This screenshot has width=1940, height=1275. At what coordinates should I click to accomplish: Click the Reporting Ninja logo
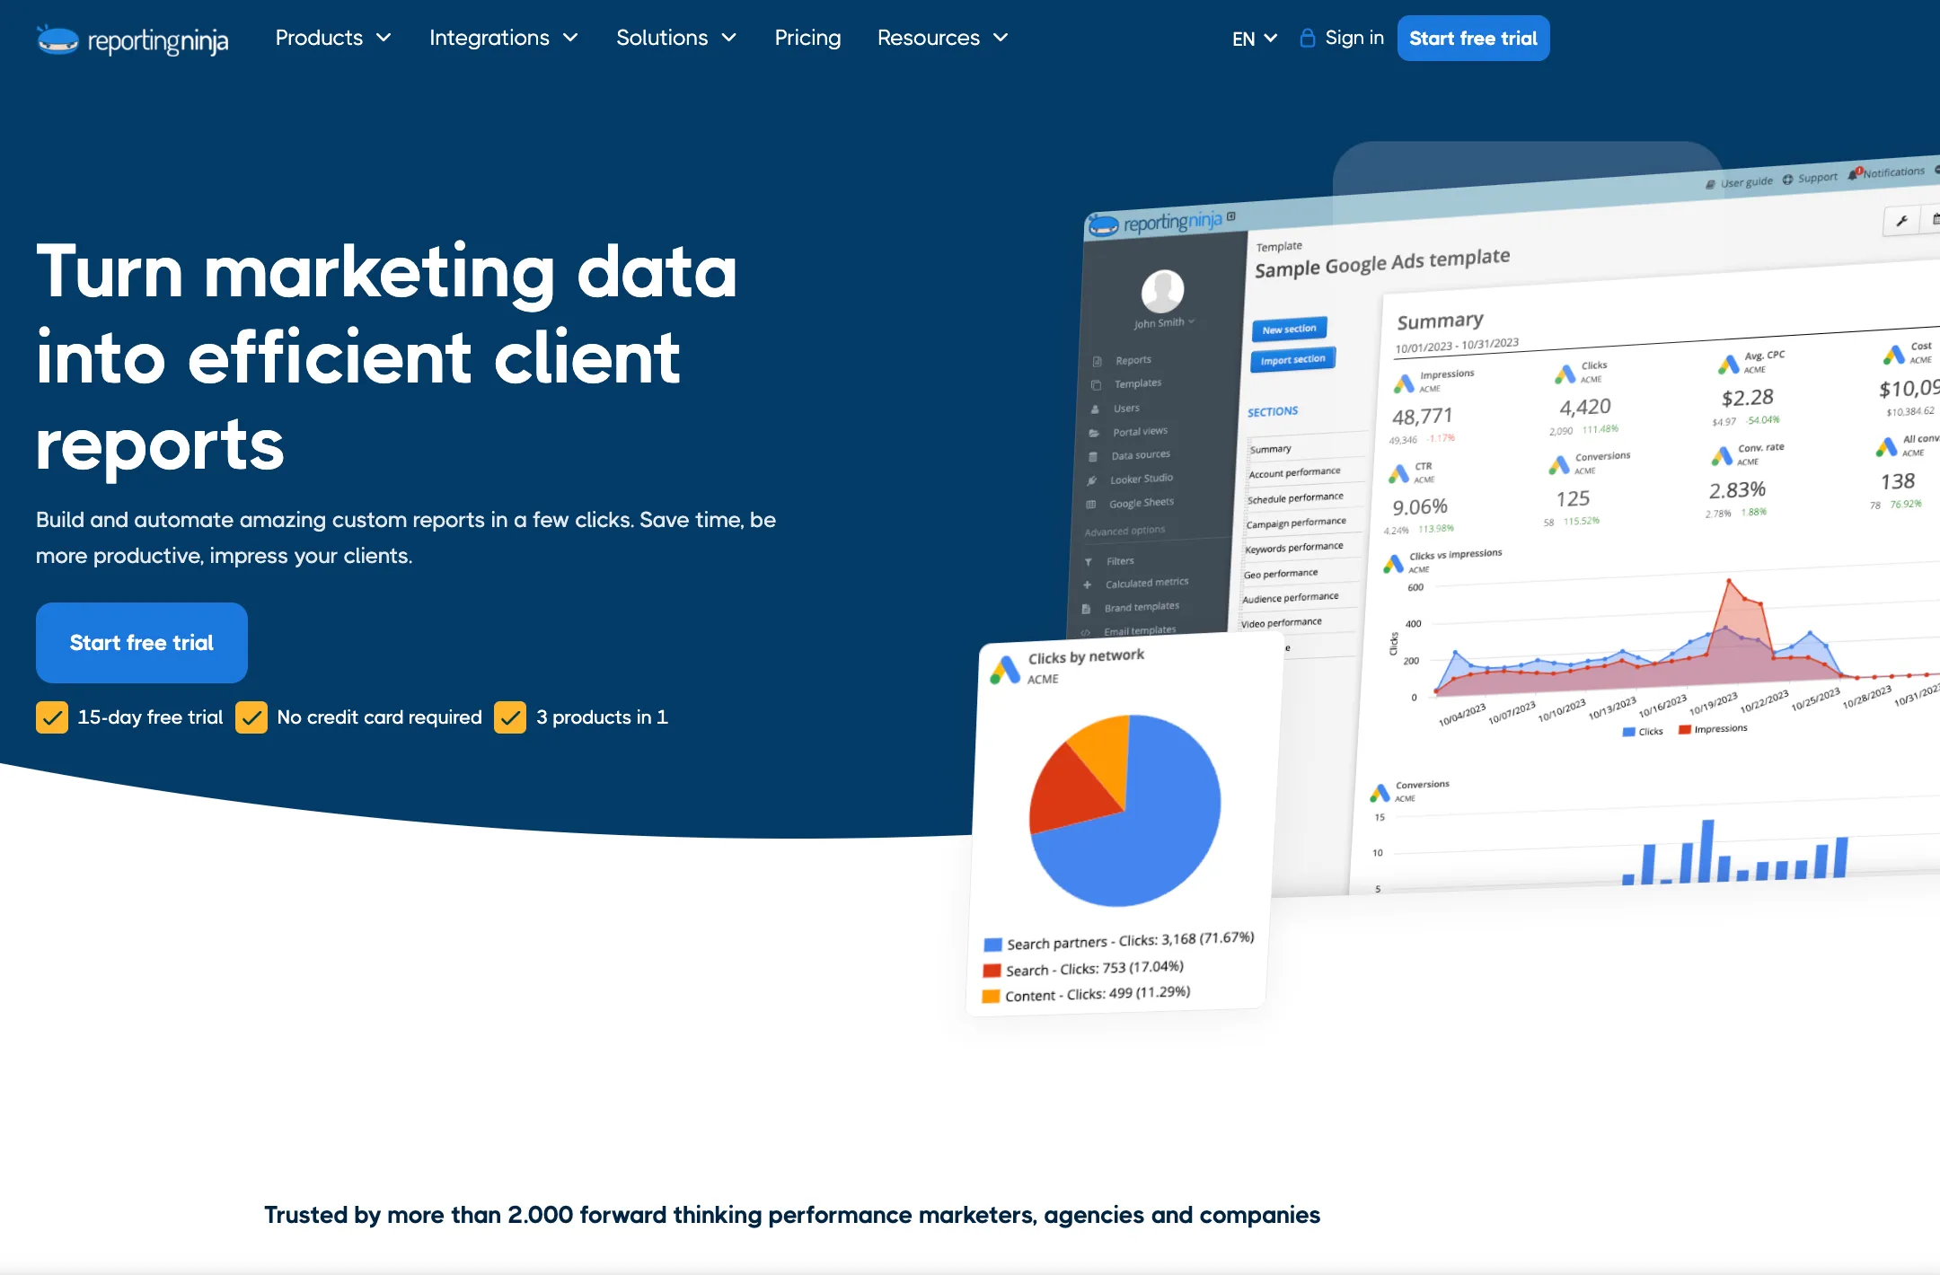tap(132, 40)
